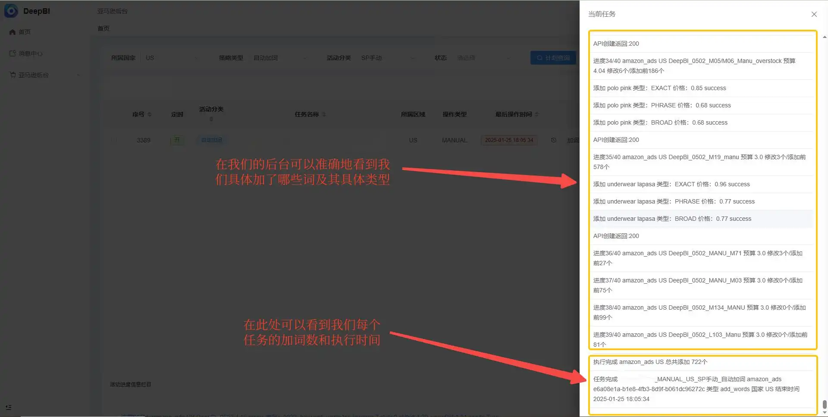Expand the 亚马逊后台 submenu chevron
Image resolution: width=828 pixels, height=417 pixels.
(x=78, y=75)
